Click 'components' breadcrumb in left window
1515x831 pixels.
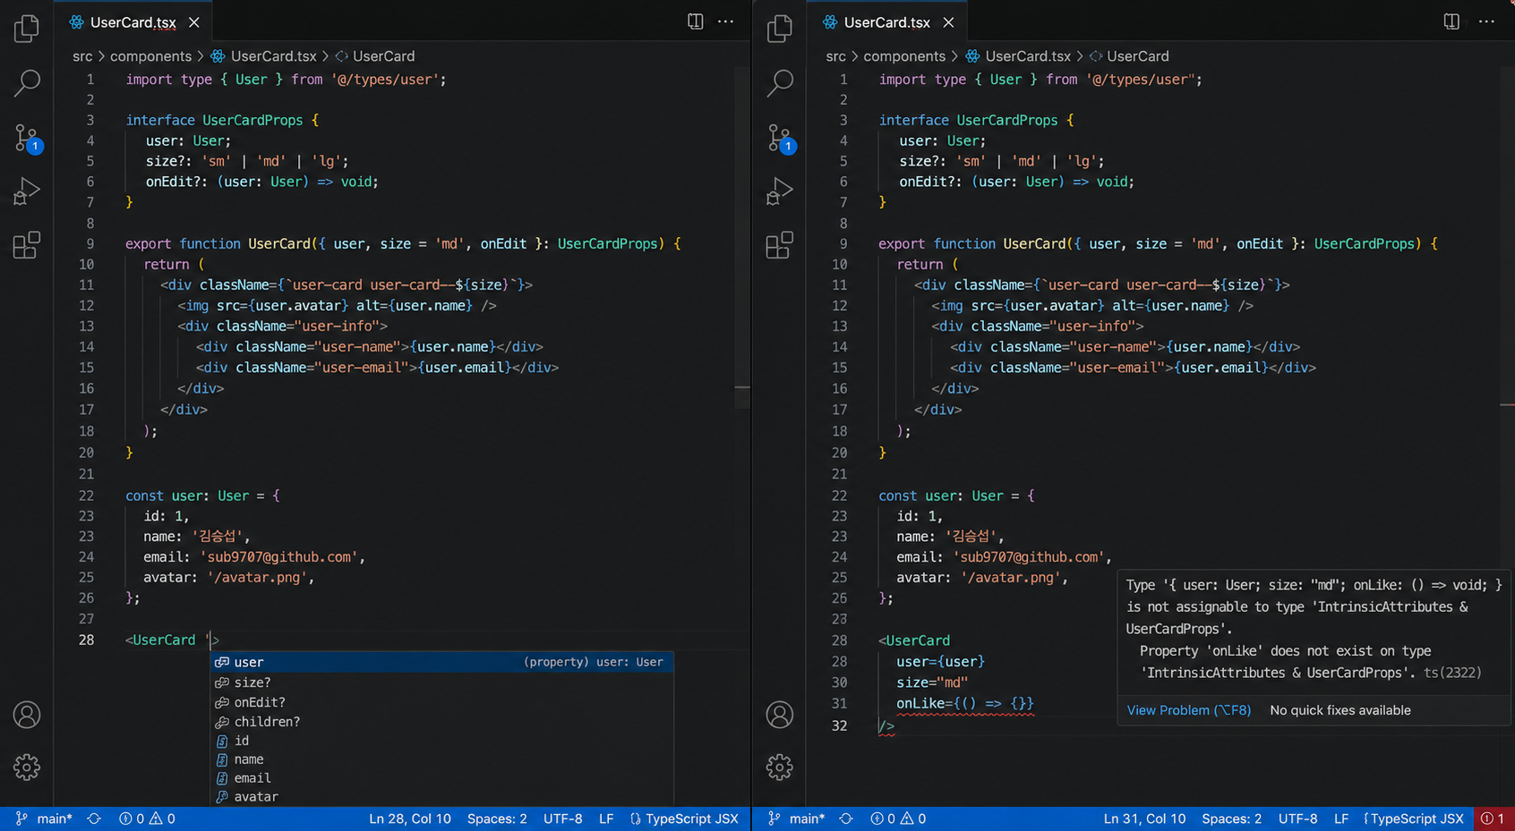150,56
